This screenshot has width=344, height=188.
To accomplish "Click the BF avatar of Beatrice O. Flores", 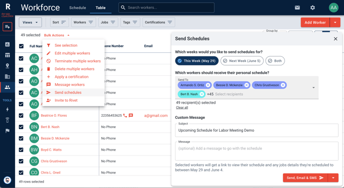I will [34, 116].
